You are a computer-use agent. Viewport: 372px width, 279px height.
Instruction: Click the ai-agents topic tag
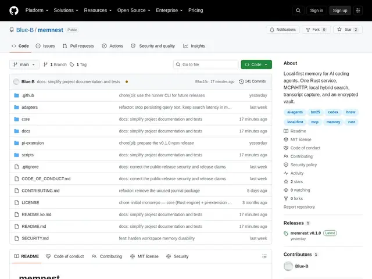click(295, 112)
